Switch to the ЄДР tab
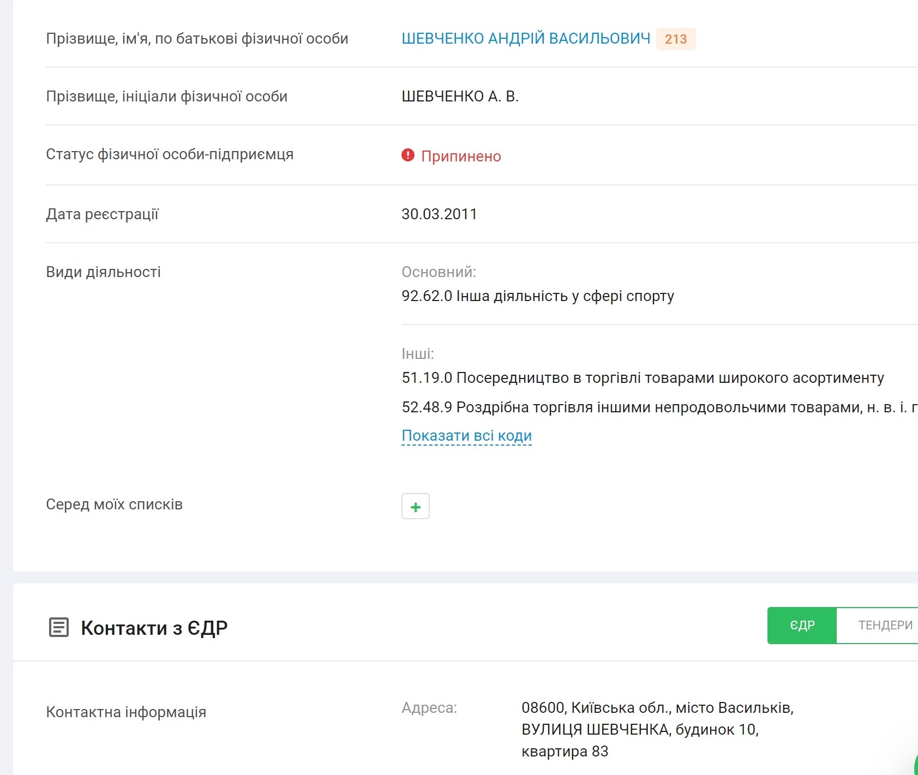 pyautogui.click(x=801, y=625)
